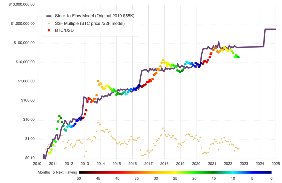
Task: Click the red BTC/USD dot in the legend
Action: (x=49, y=30)
